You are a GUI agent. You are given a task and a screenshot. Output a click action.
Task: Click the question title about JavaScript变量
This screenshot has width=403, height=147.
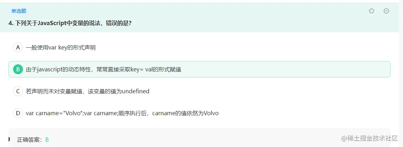click(70, 23)
